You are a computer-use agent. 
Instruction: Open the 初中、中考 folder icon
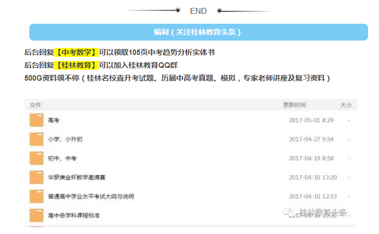(x=37, y=158)
